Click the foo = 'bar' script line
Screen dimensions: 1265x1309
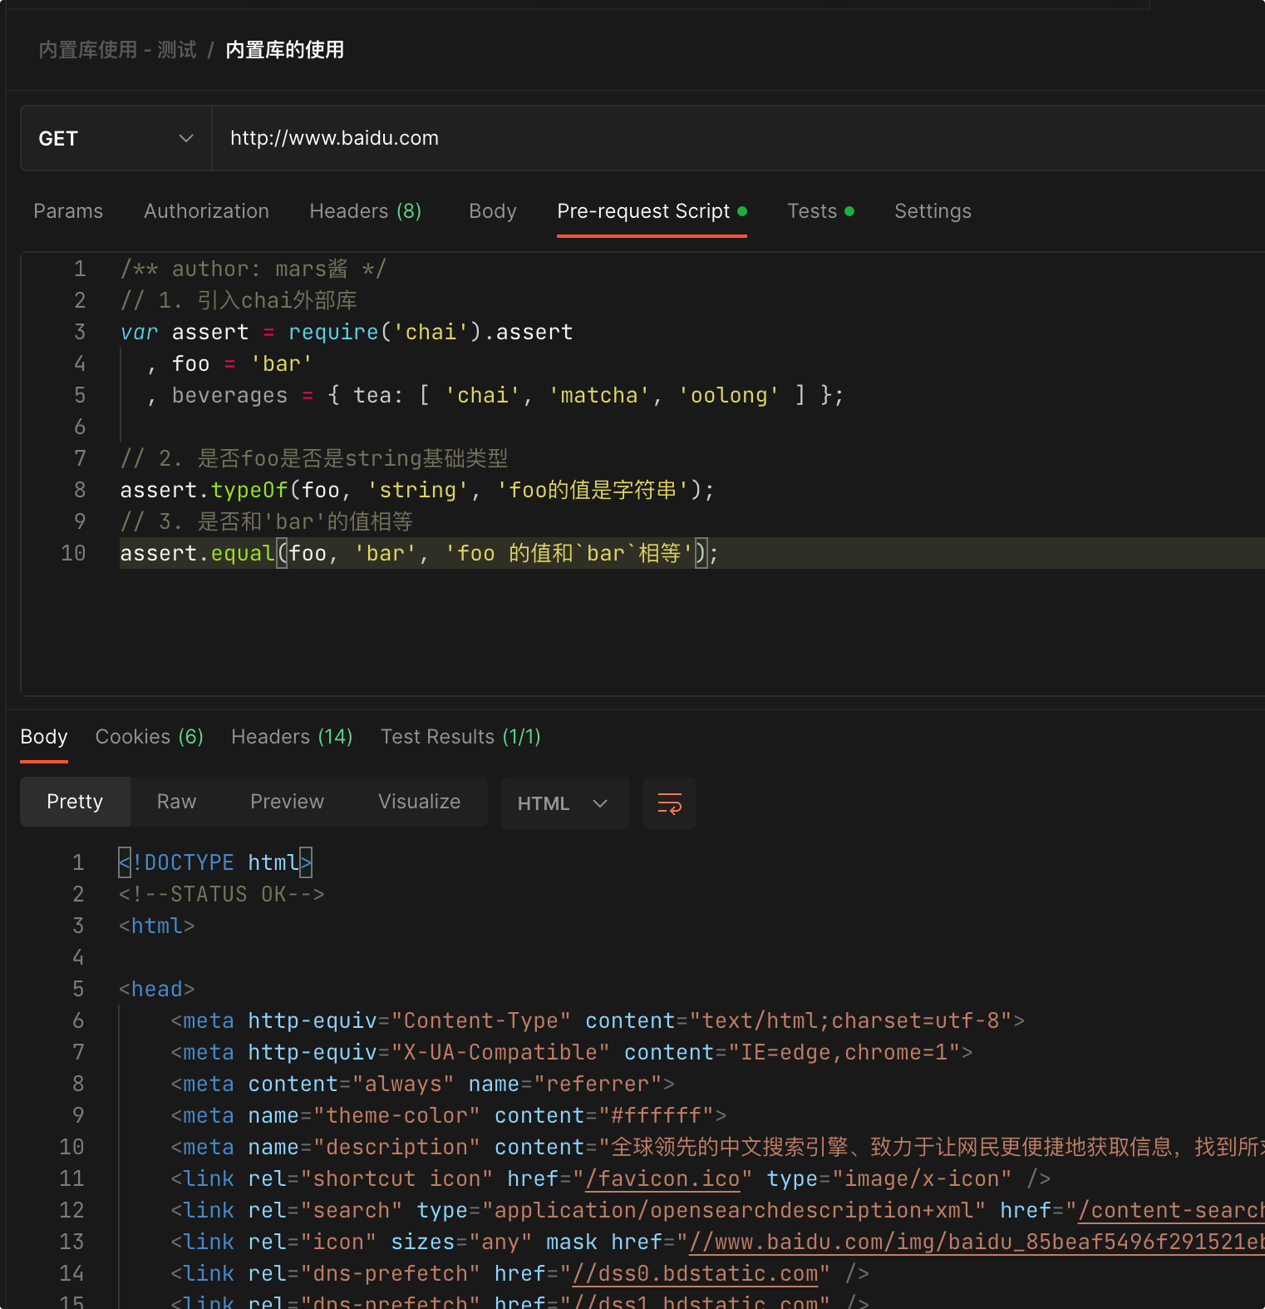tap(229, 363)
